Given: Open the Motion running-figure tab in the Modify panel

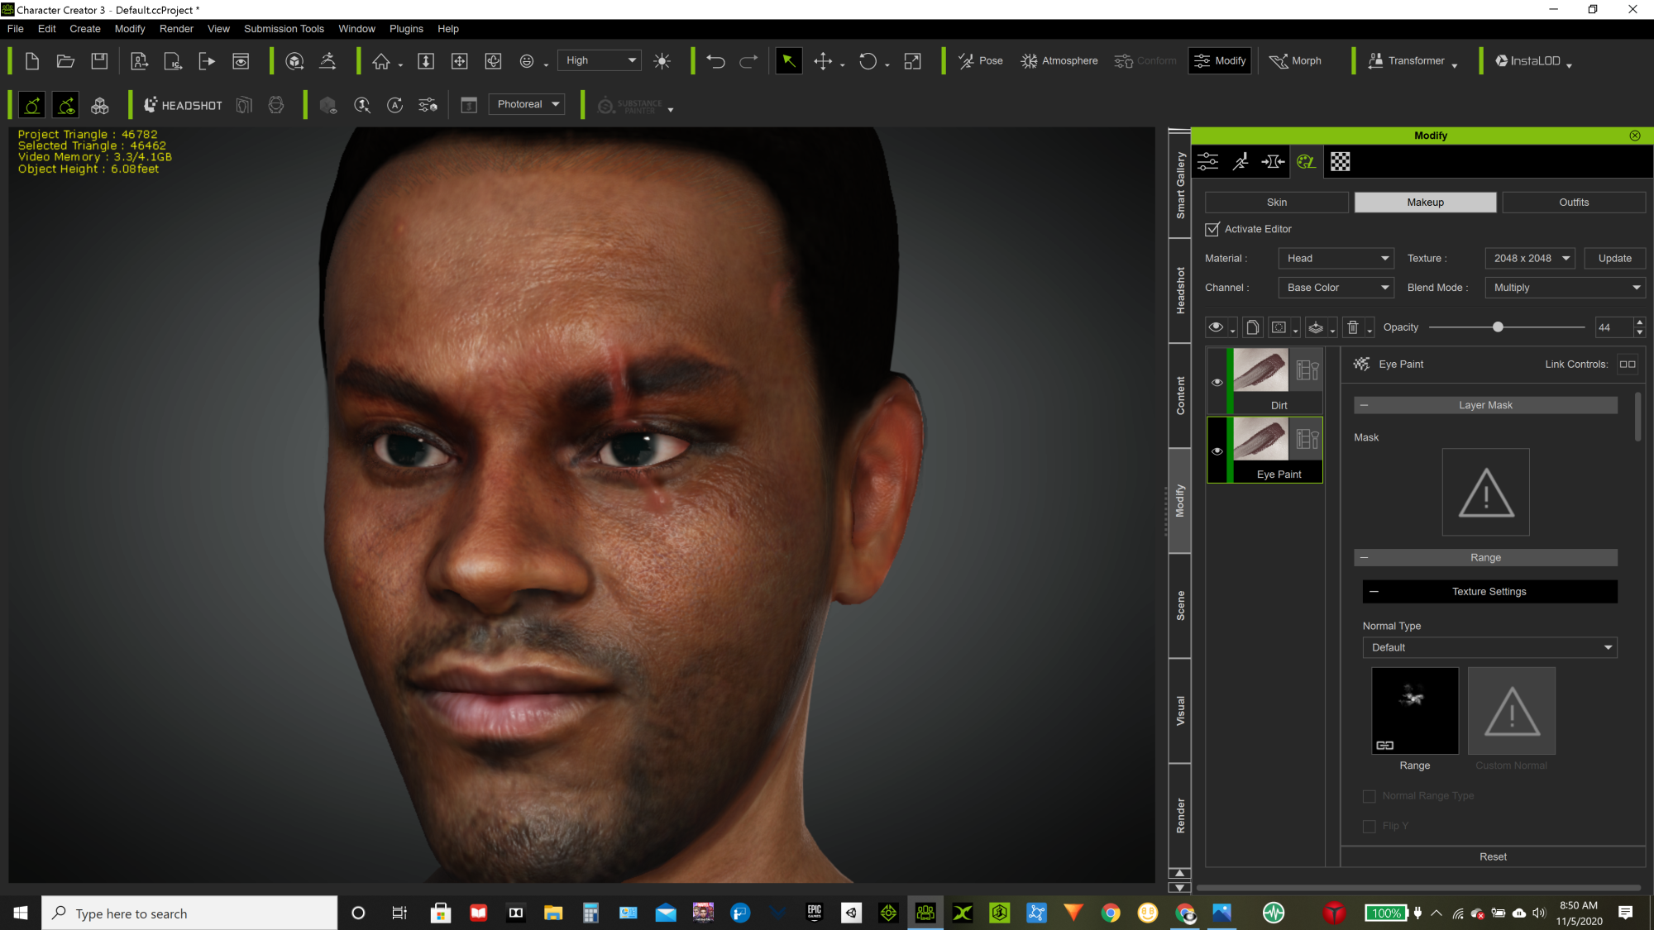Looking at the screenshot, I should (1240, 162).
